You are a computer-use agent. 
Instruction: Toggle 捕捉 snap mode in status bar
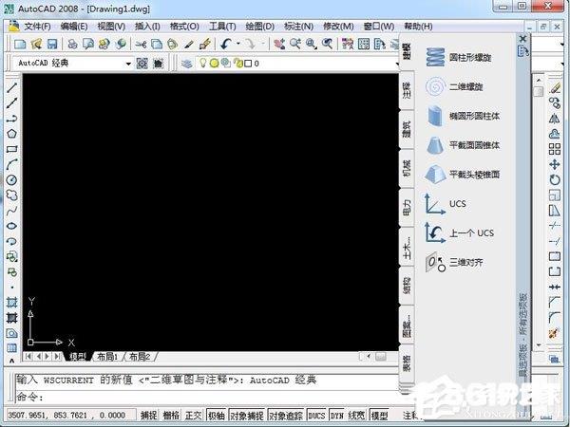click(x=149, y=415)
